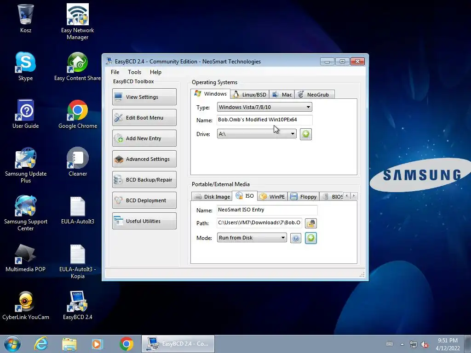Image resolution: width=471 pixels, height=353 pixels.
Task: Open the EasyBCD 2.4 desktop shortcut
Action: tap(77, 305)
